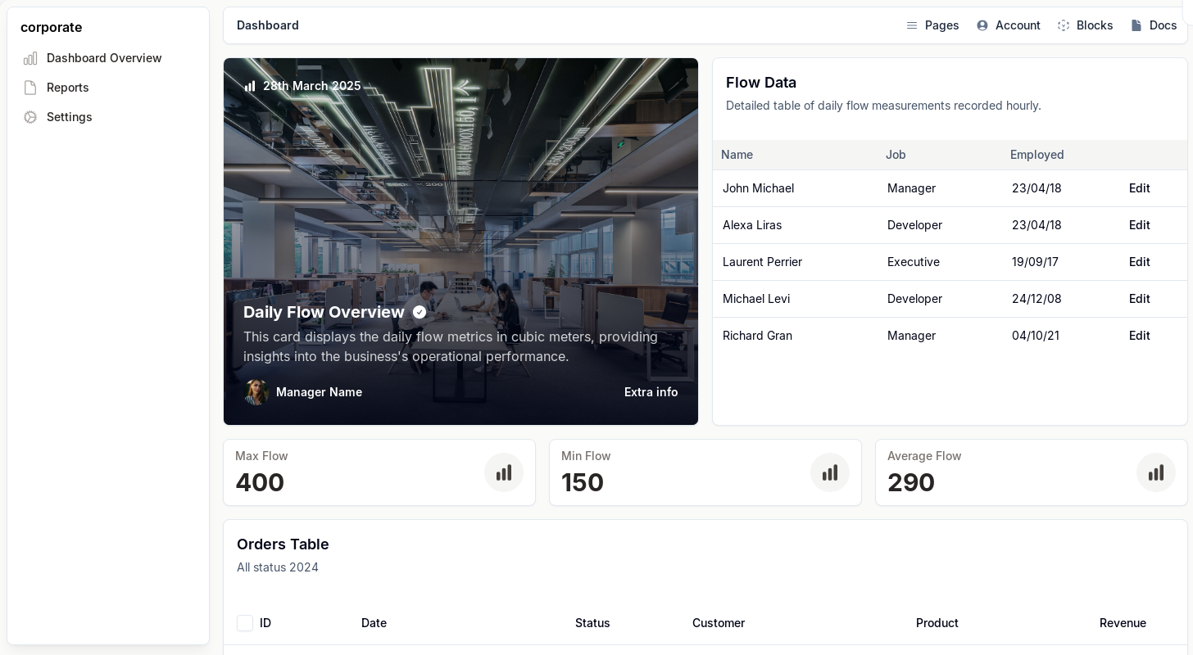Click Edit for Richard Gran
The image size is (1193, 655).
pyautogui.click(x=1139, y=336)
